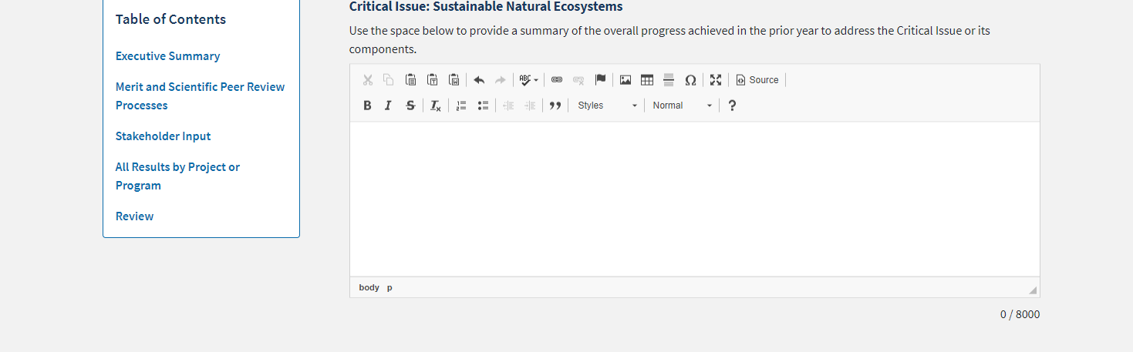This screenshot has height=352, width=1133.
Task: Insert a numbered list
Action: (x=461, y=106)
